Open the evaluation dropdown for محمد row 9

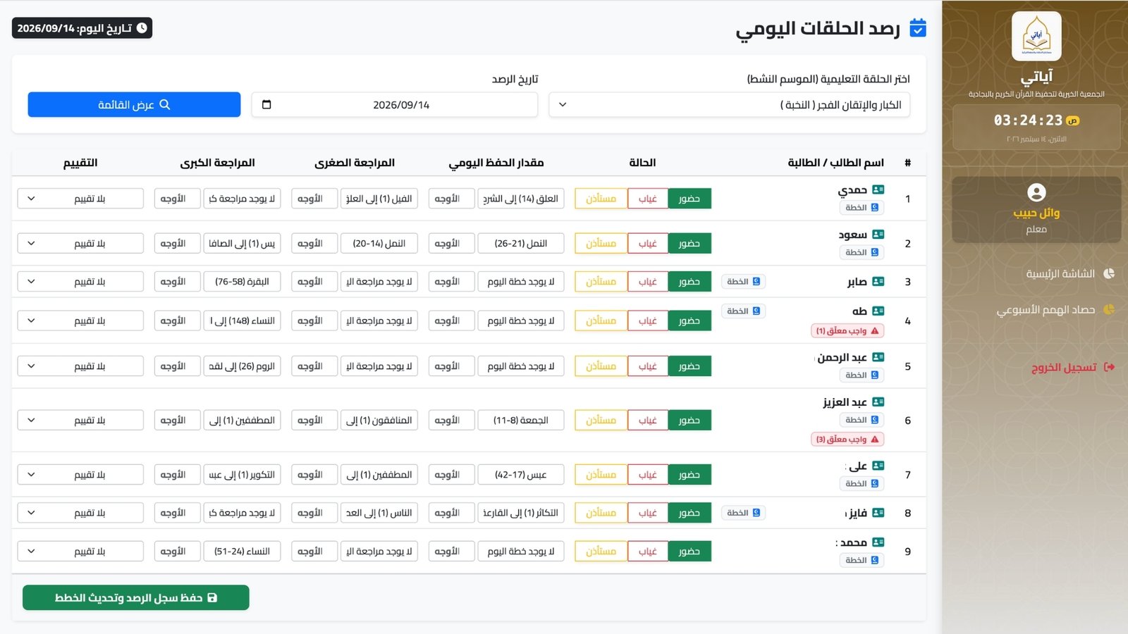coord(80,552)
